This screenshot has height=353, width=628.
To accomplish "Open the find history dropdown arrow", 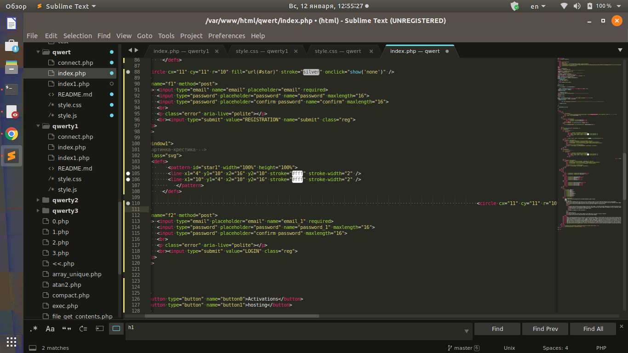I will [467, 331].
